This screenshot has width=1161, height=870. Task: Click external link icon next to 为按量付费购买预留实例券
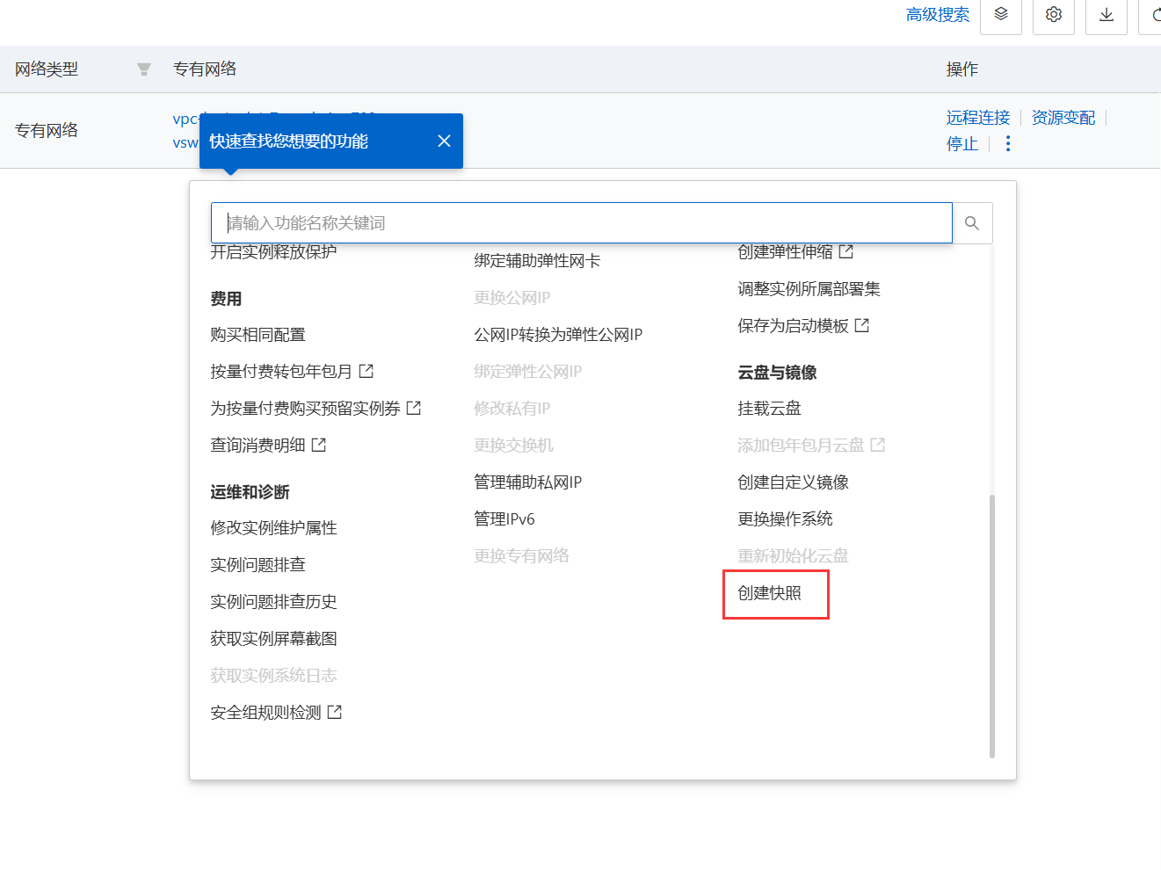tap(414, 408)
